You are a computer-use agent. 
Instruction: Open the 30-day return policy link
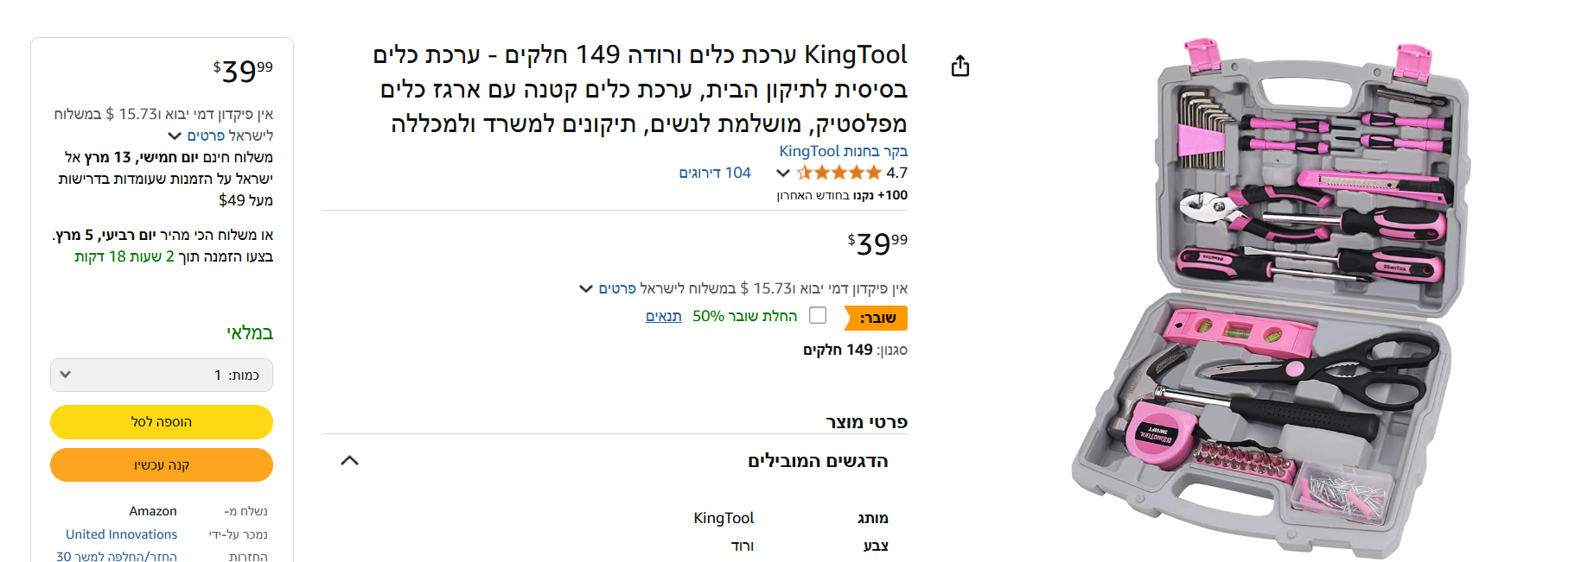click(x=117, y=557)
